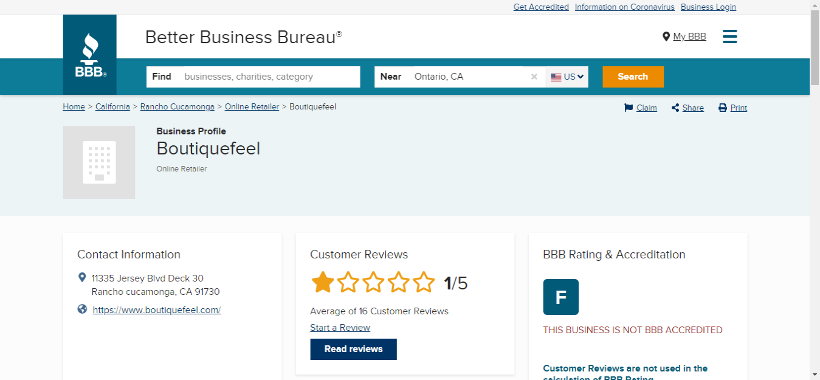Click the Boutiquefeel business name heading
Screen dimensions: 820x380
pyautogui.click(x=208, y=148)
